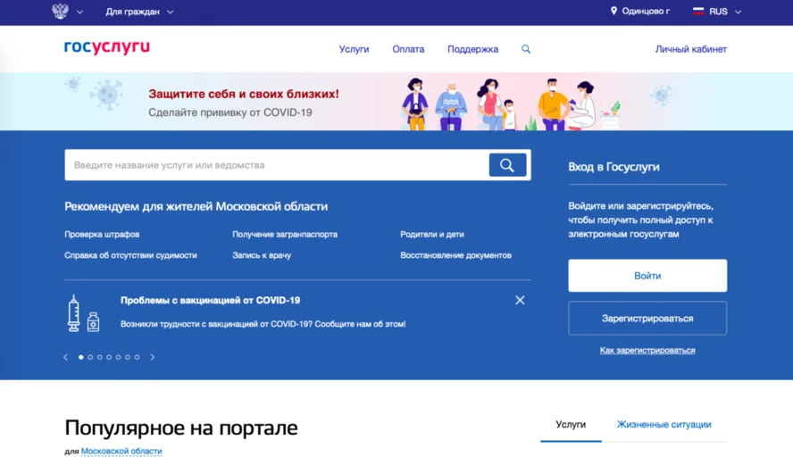Expand the Для граждан dropdown

(x=139, y=12)
